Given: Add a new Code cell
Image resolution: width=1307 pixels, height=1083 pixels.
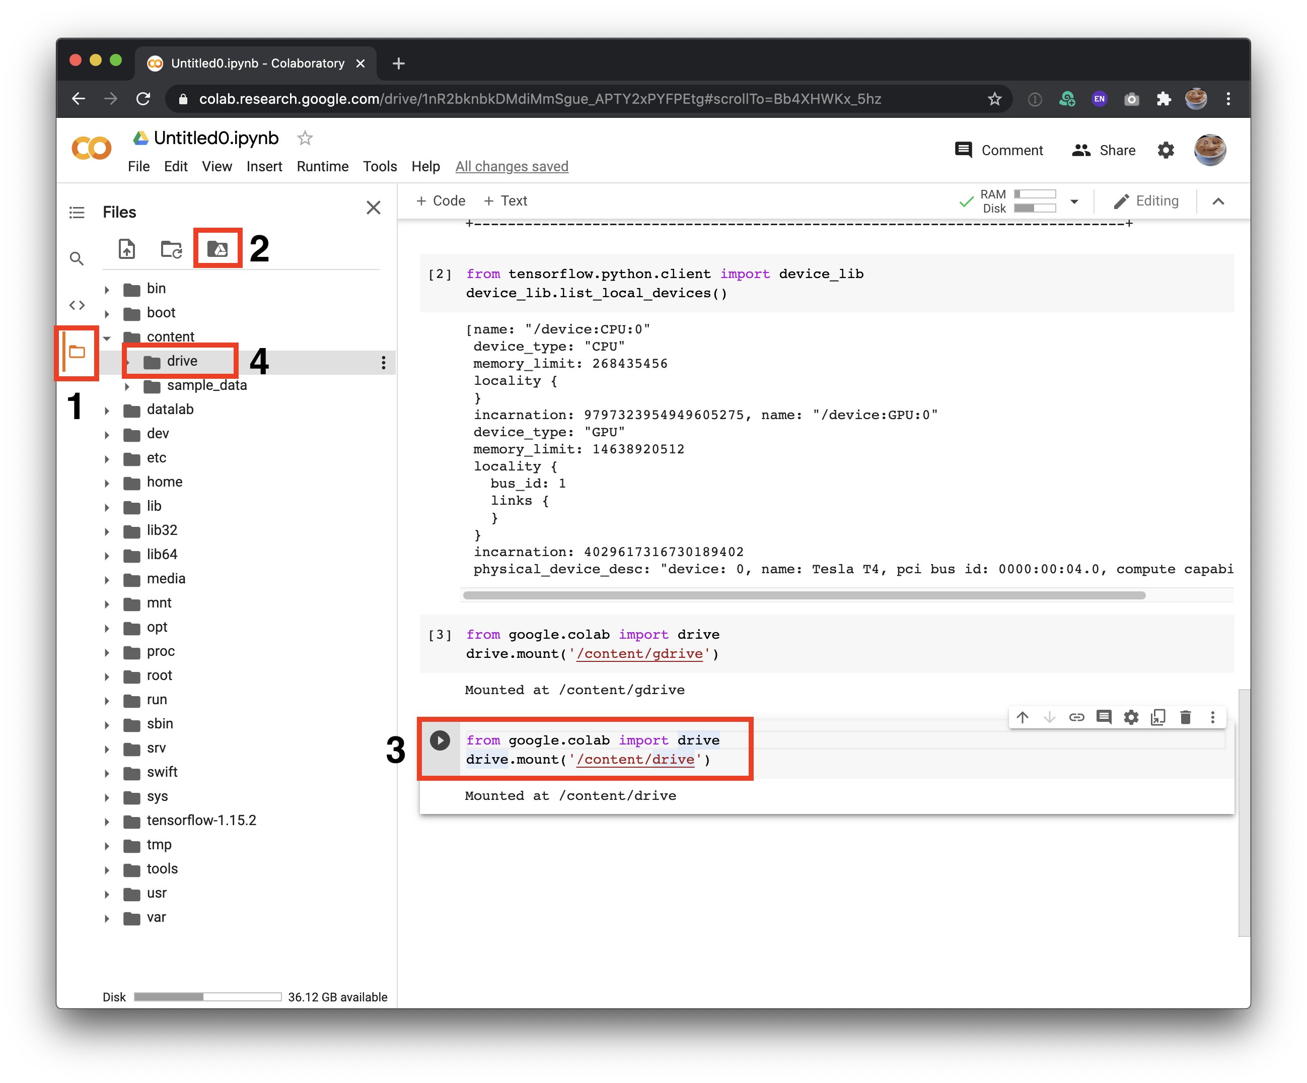Looking at the screenshot, I should 441,200.
